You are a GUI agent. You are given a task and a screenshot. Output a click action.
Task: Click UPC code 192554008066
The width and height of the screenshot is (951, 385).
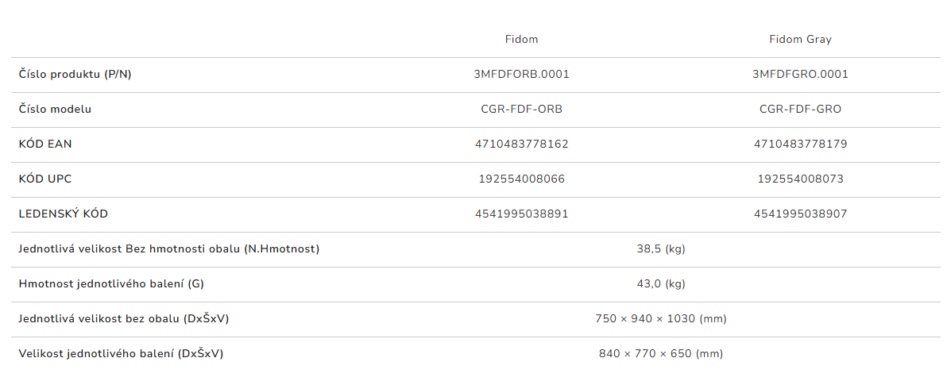click(x=521, y=179)
